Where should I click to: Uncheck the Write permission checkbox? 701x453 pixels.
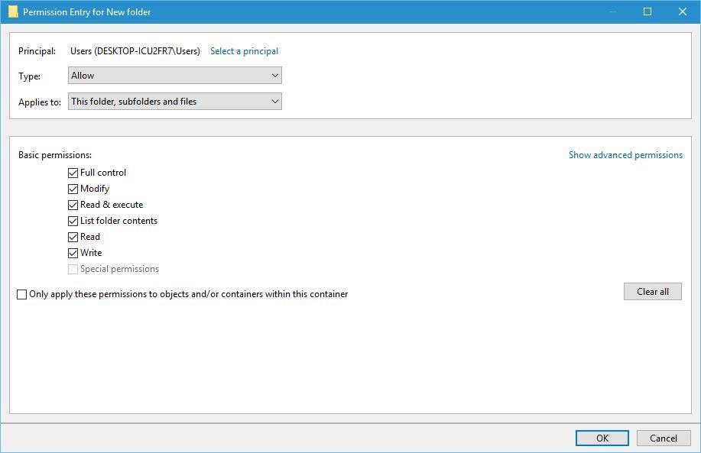73,254
